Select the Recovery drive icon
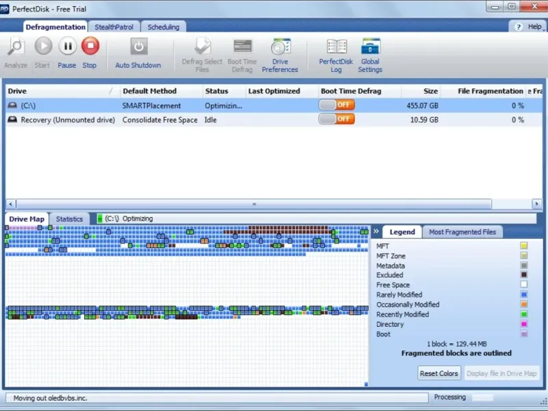548x411 pixels. (x=12, y=119)
